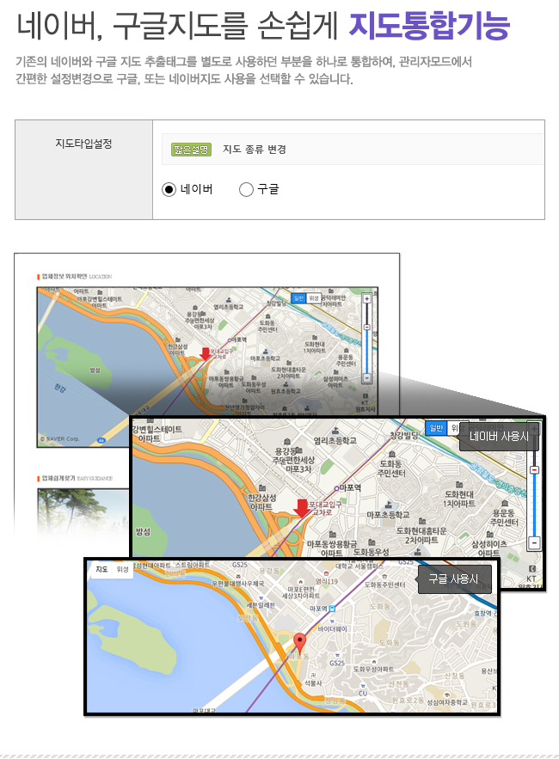Click the 마포역 subway icon on Google map

pos(332,609)
